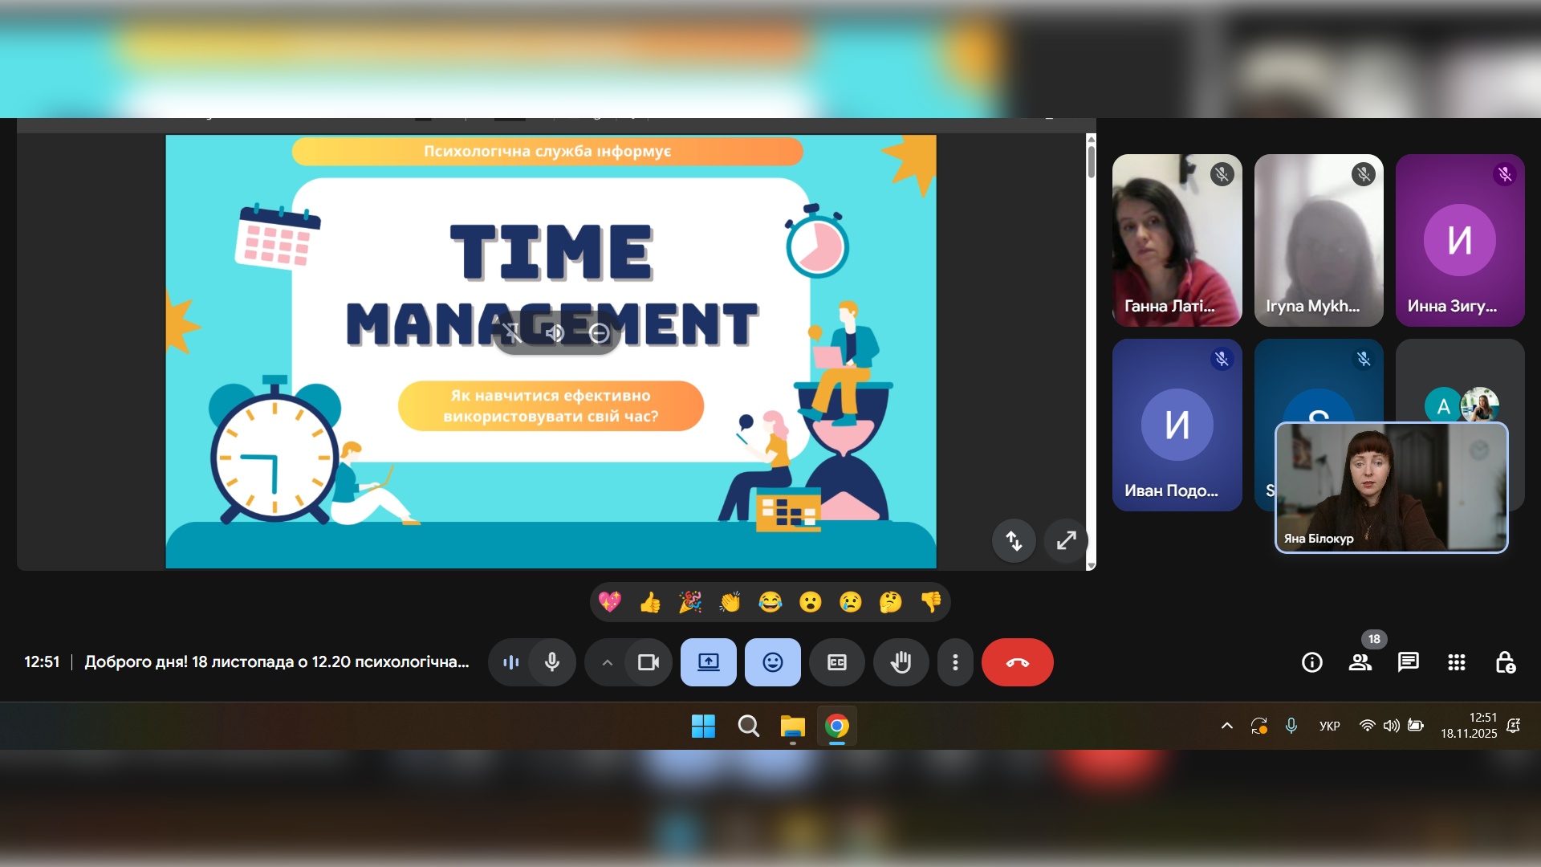The height and width of the screenshot is (867, 1541).
Task: Stop presenting with the screen share button
Action: point(708,662)
